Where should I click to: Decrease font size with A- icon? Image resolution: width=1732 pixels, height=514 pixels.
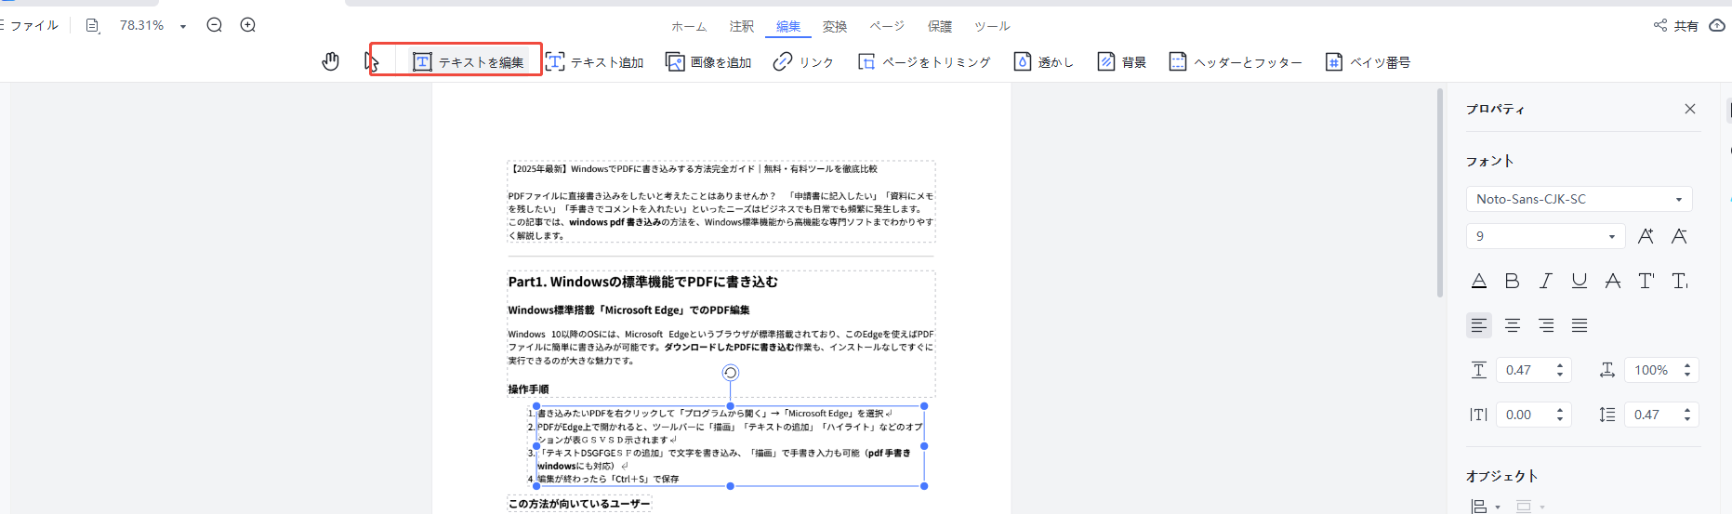pos(1679,236)
